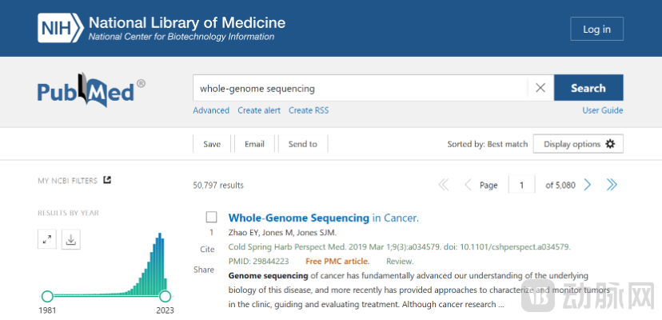662x320 pixels.
Task: Click the PubMed logo
Action: (x=91, y=91)
